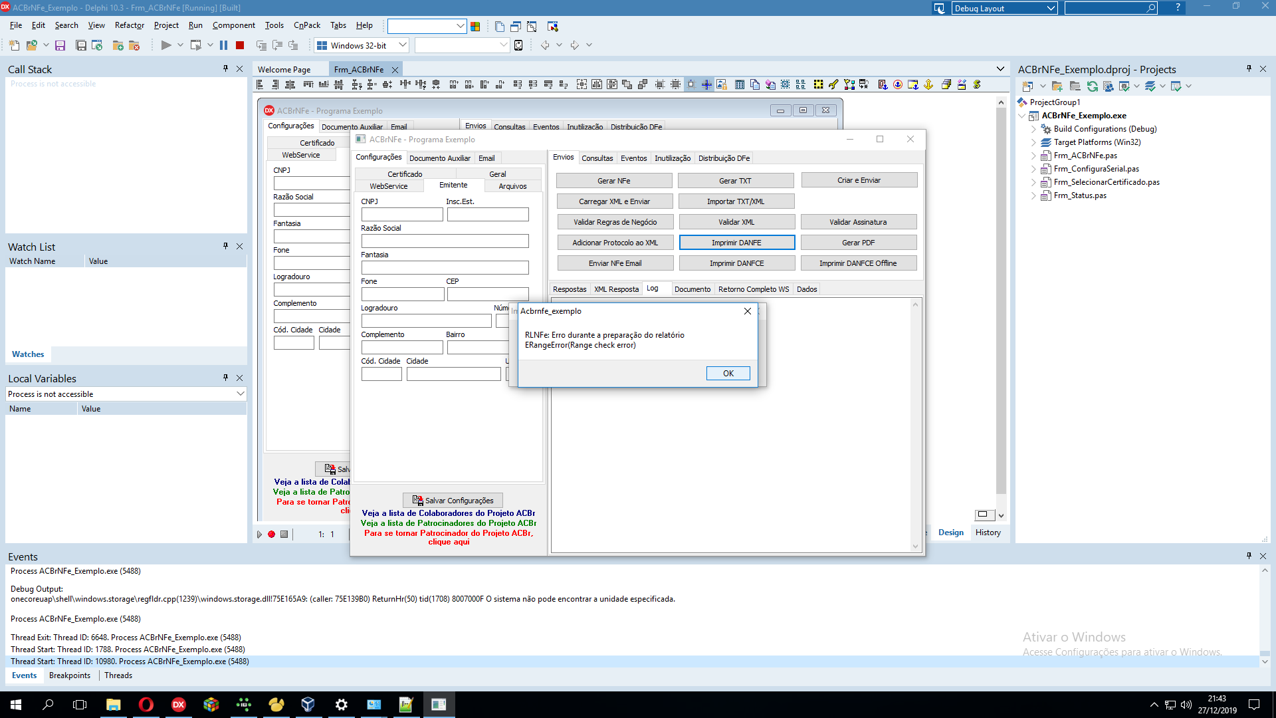
Task: Open the CnPack menu
Action: coord(306,25)
